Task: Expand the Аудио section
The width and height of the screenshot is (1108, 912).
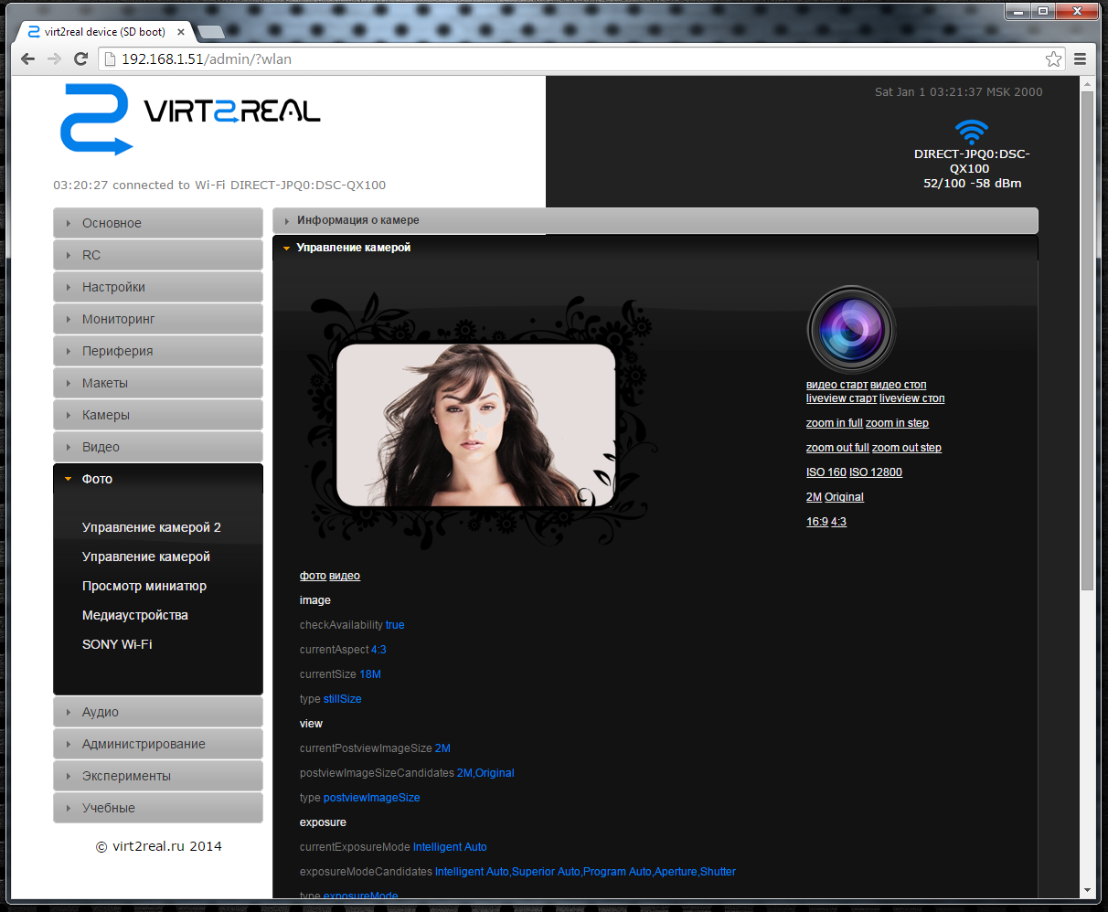Action: (158, 712)
